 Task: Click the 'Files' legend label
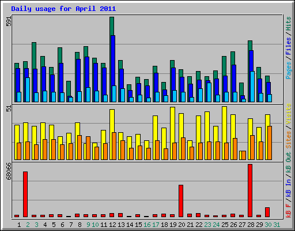point(288,46)
